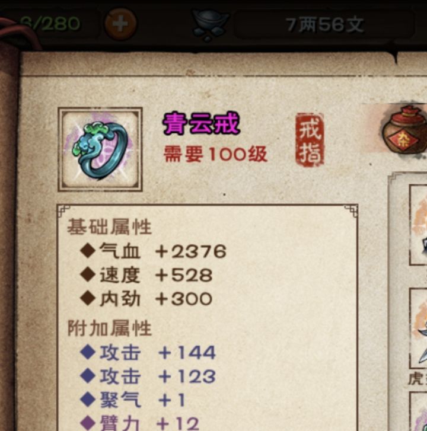Select the 青云戒 ring item icon

click(x=100, y=149)
